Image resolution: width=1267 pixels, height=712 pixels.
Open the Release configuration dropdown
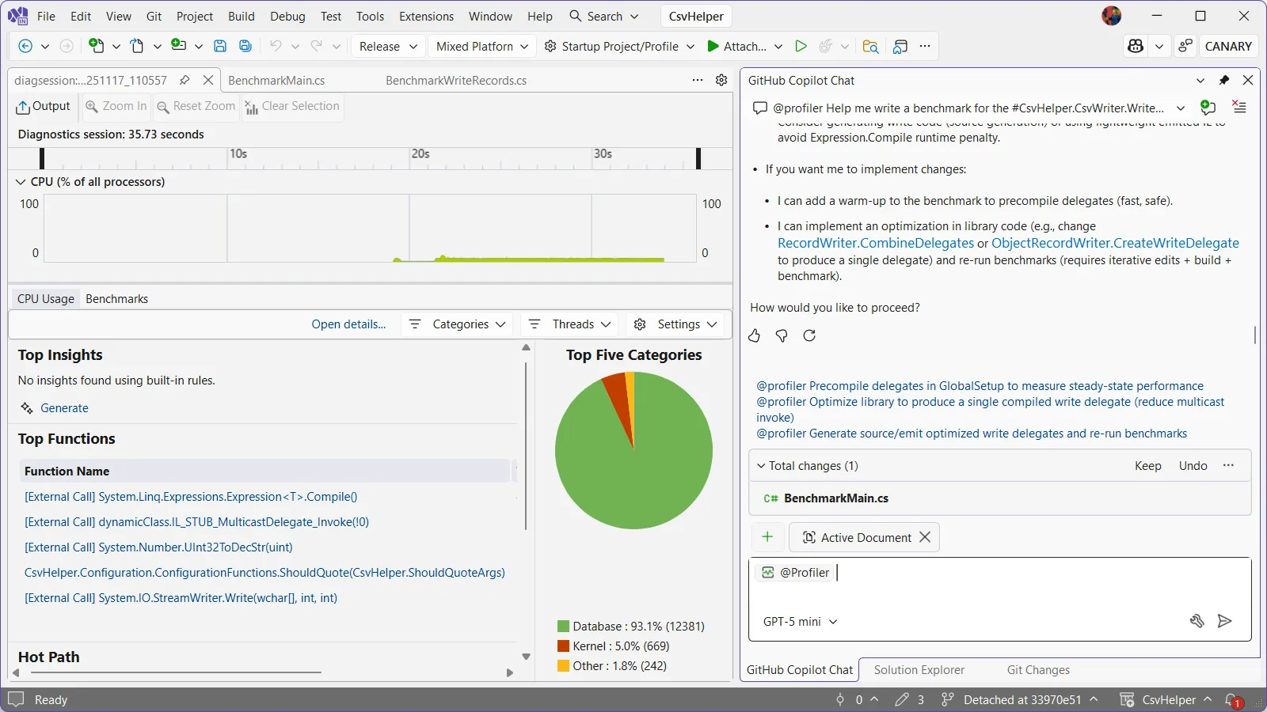[x=388, y=46]
